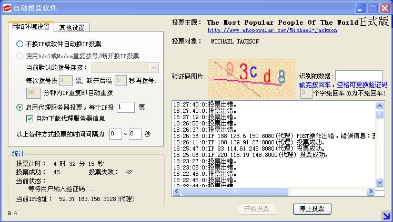Click the 投票计时 4 时 32 分 15 秒 value

coord(78,164)
